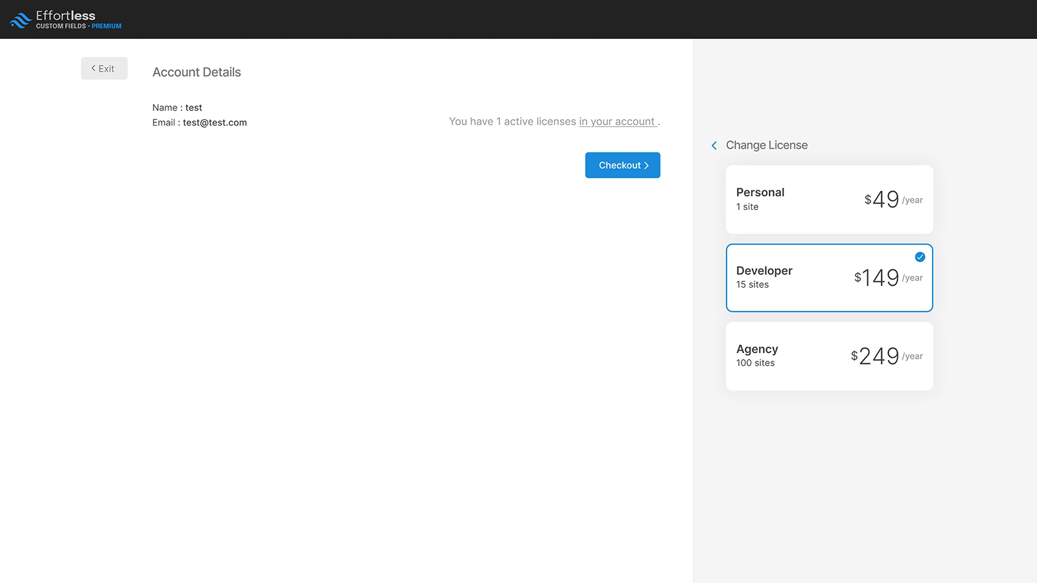The width and height of the screenshot is (1037, 583).
Task: Click the left arrow on the Exit button
Action: [93, 68]
